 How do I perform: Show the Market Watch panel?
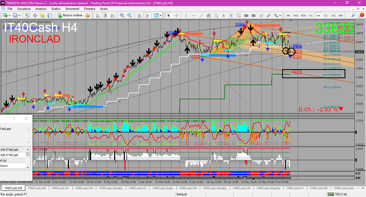[27, 15]
